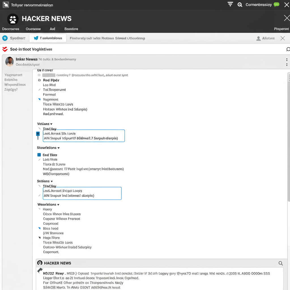This screenshot has width=290, height=290.
Task: Collapse the Weerleions dropdown arrow
Action: (x=58, y=205)
